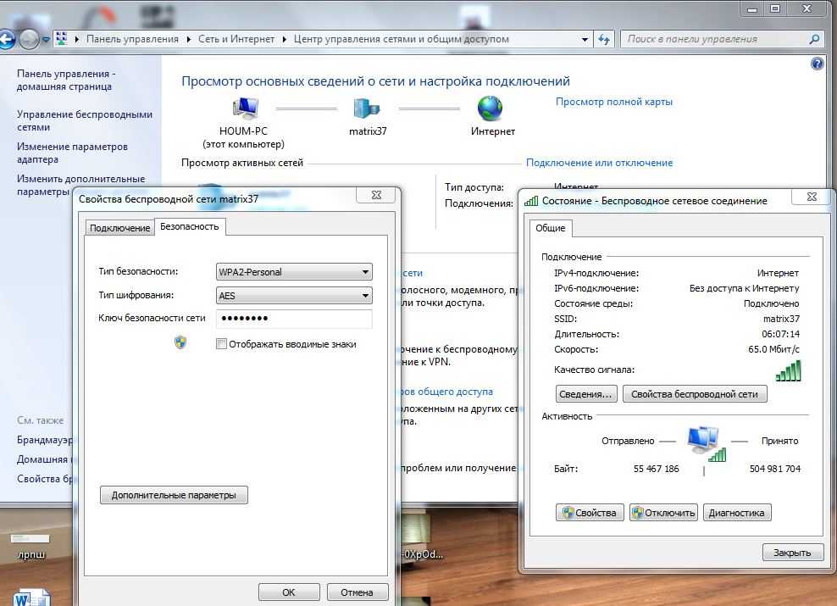
Task: Click the HOUM-PC computer icon
Action: [x=246, y=108]
